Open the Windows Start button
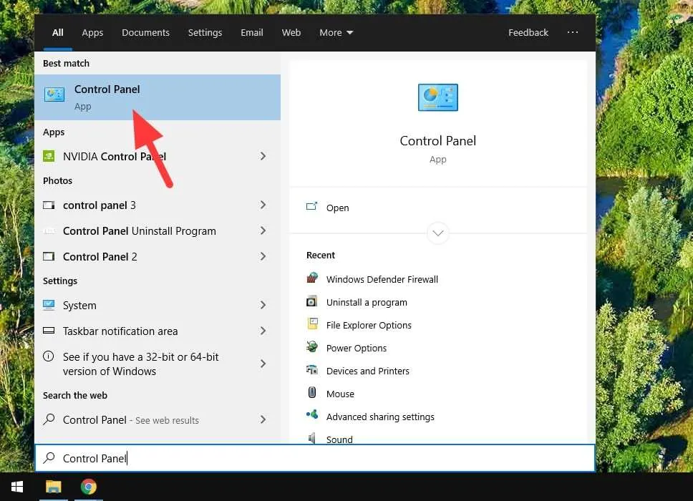Screen dimensions: 693x501 [x=17, y=487]
